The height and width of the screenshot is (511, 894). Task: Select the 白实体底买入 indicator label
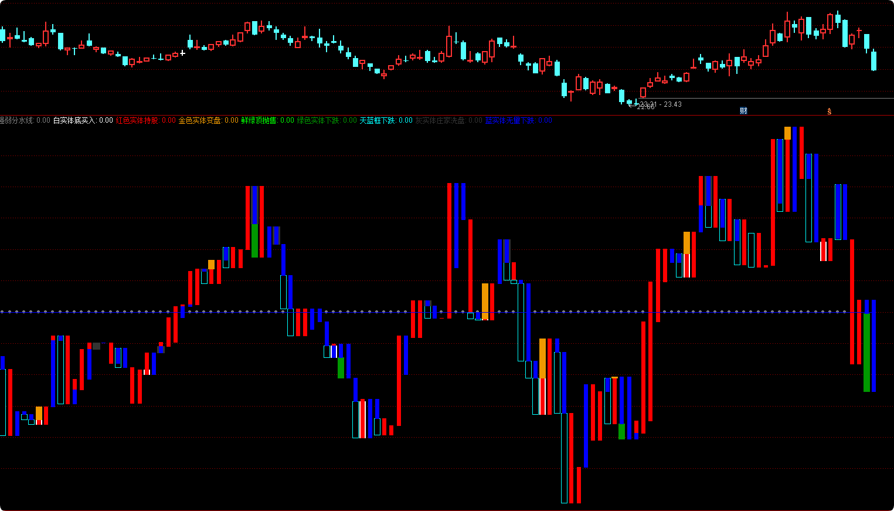[x=74, y=120]
